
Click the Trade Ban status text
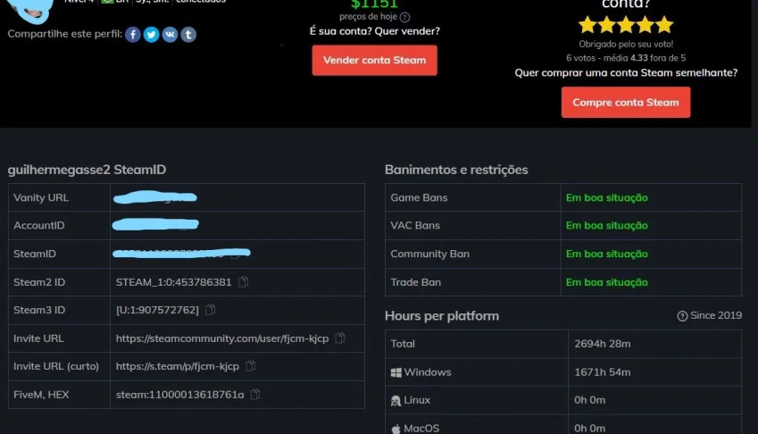click(607, 282)
